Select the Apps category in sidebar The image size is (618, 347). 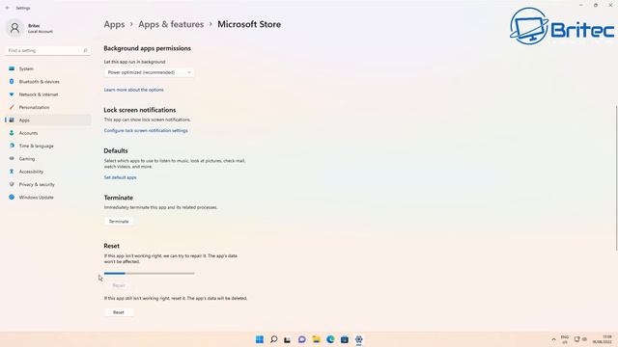(x=47, y=120)
